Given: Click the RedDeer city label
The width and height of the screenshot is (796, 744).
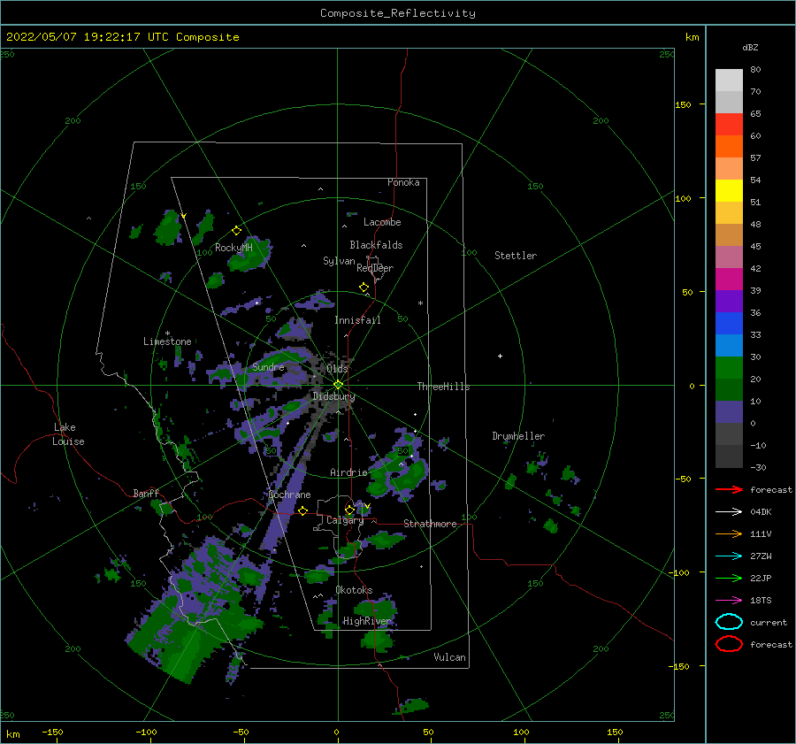Looking at the screenshot, I should (x=375, y=268).
